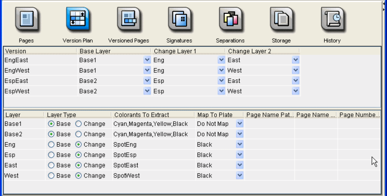Set Eng layer type to Base
This screenshot has width=387, height=196.
click(51, 144)
